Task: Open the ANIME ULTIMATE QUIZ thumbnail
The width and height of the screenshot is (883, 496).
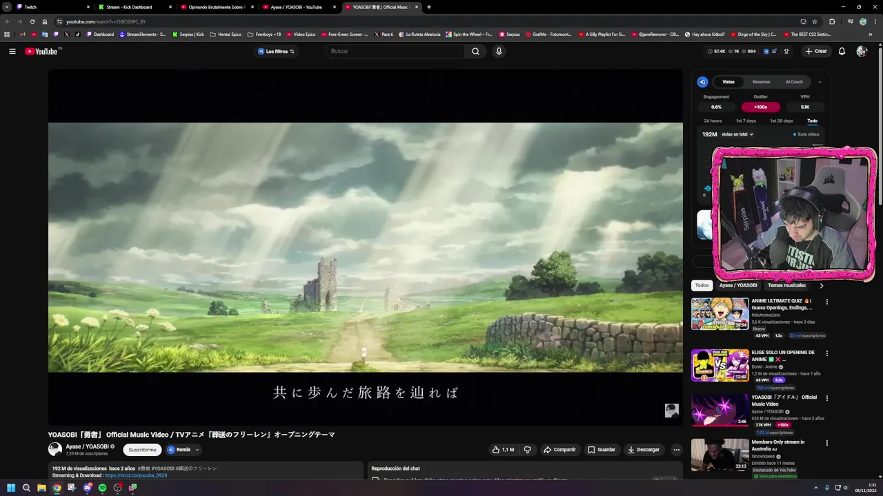Action: pyautogui.click(x=720, y=313)
